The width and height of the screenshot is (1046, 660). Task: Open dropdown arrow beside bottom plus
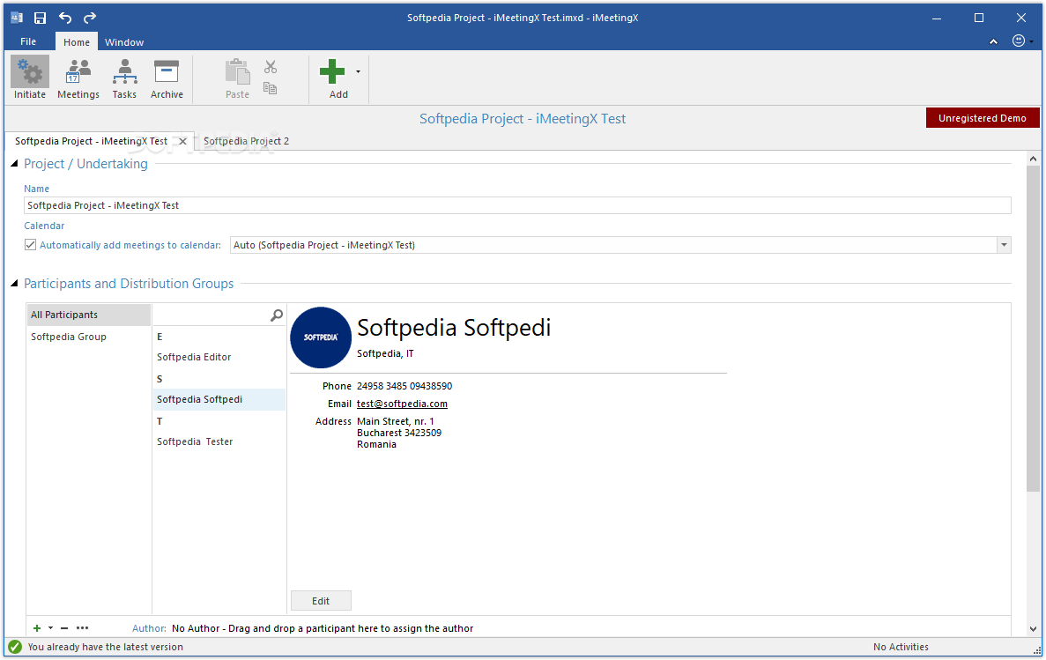pyautogui.click(x=51, y=628)
